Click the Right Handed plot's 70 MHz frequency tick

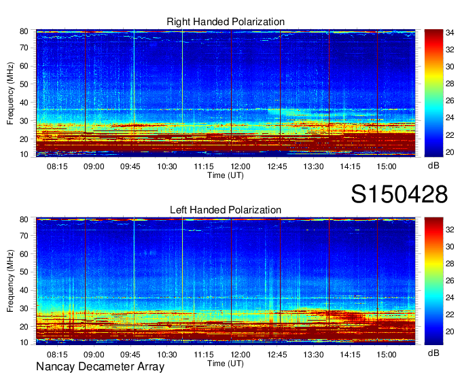pos(24,48)
